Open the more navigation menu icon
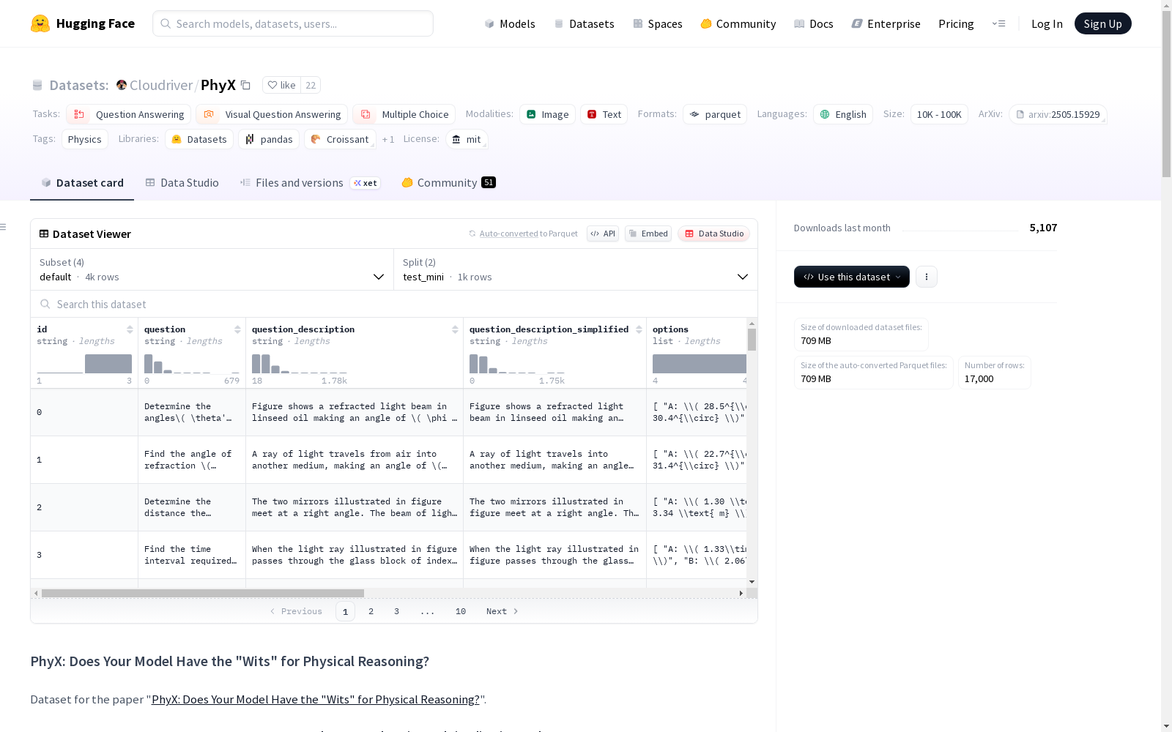This screenshot has width=1172, height=732. pyautogui.click(x=998, y=23)
